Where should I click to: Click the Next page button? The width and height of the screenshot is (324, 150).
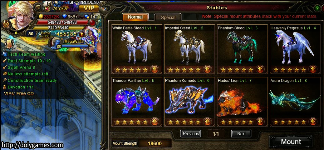241,134
